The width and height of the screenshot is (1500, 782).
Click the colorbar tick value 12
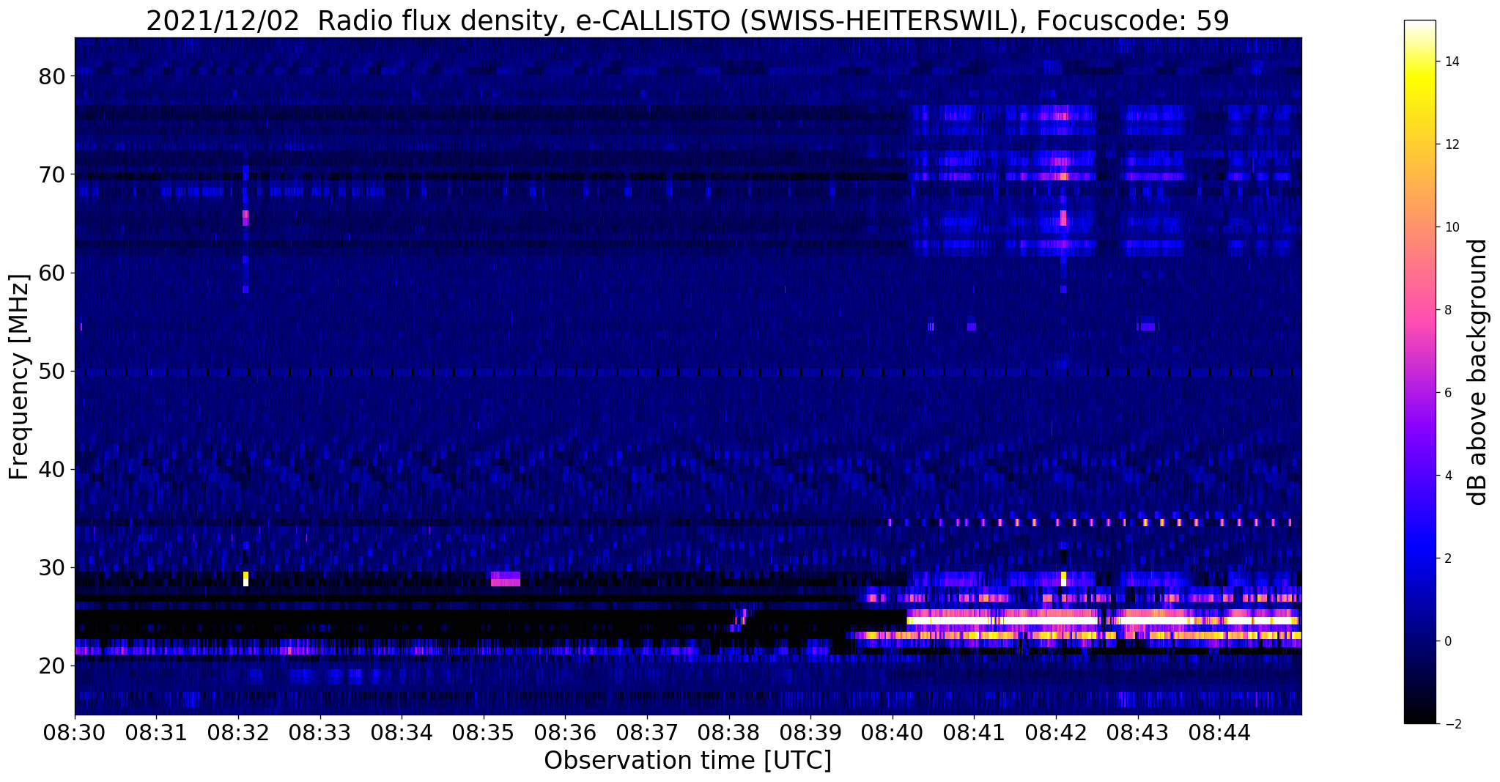point(1452,144)
